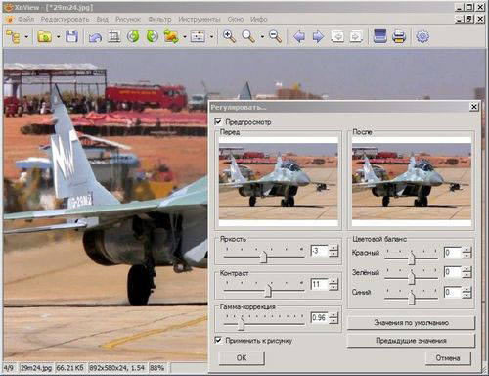Click the После preview thumbnail
Screen dimensions: 489x376
coord(412,181)
